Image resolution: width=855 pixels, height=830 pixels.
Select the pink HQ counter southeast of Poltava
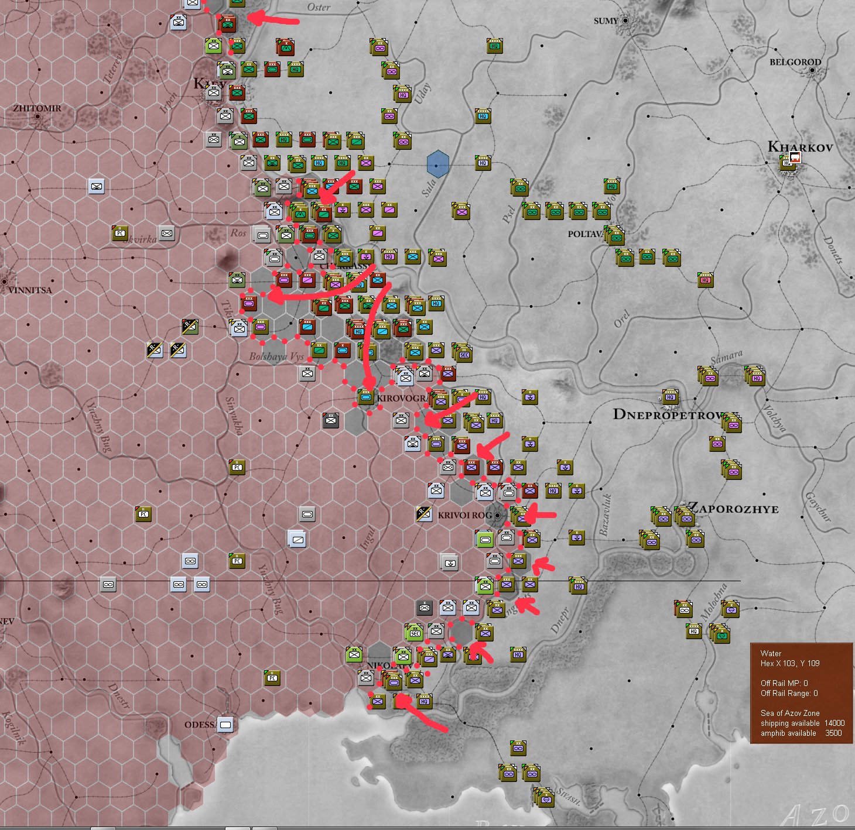(x=706, y=280)
